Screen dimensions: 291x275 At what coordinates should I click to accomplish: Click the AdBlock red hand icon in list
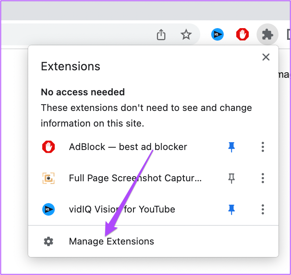(48, 147)
